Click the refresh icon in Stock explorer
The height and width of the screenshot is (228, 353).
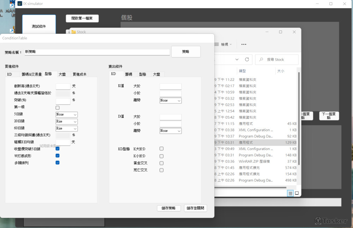click(247, 59)
